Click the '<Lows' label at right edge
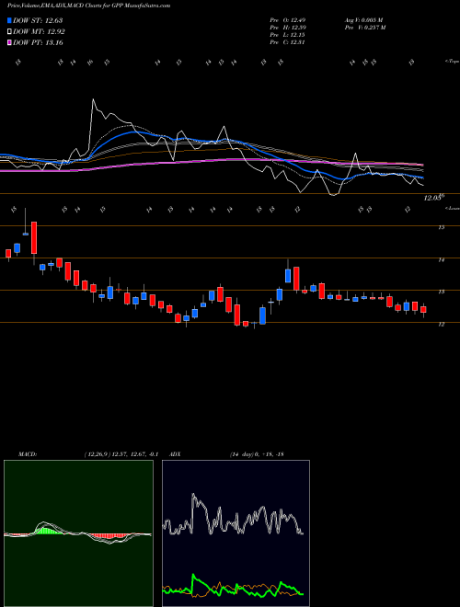Viewport: 460px width, 607px height. pyautogui.click(x=452, y=208)
